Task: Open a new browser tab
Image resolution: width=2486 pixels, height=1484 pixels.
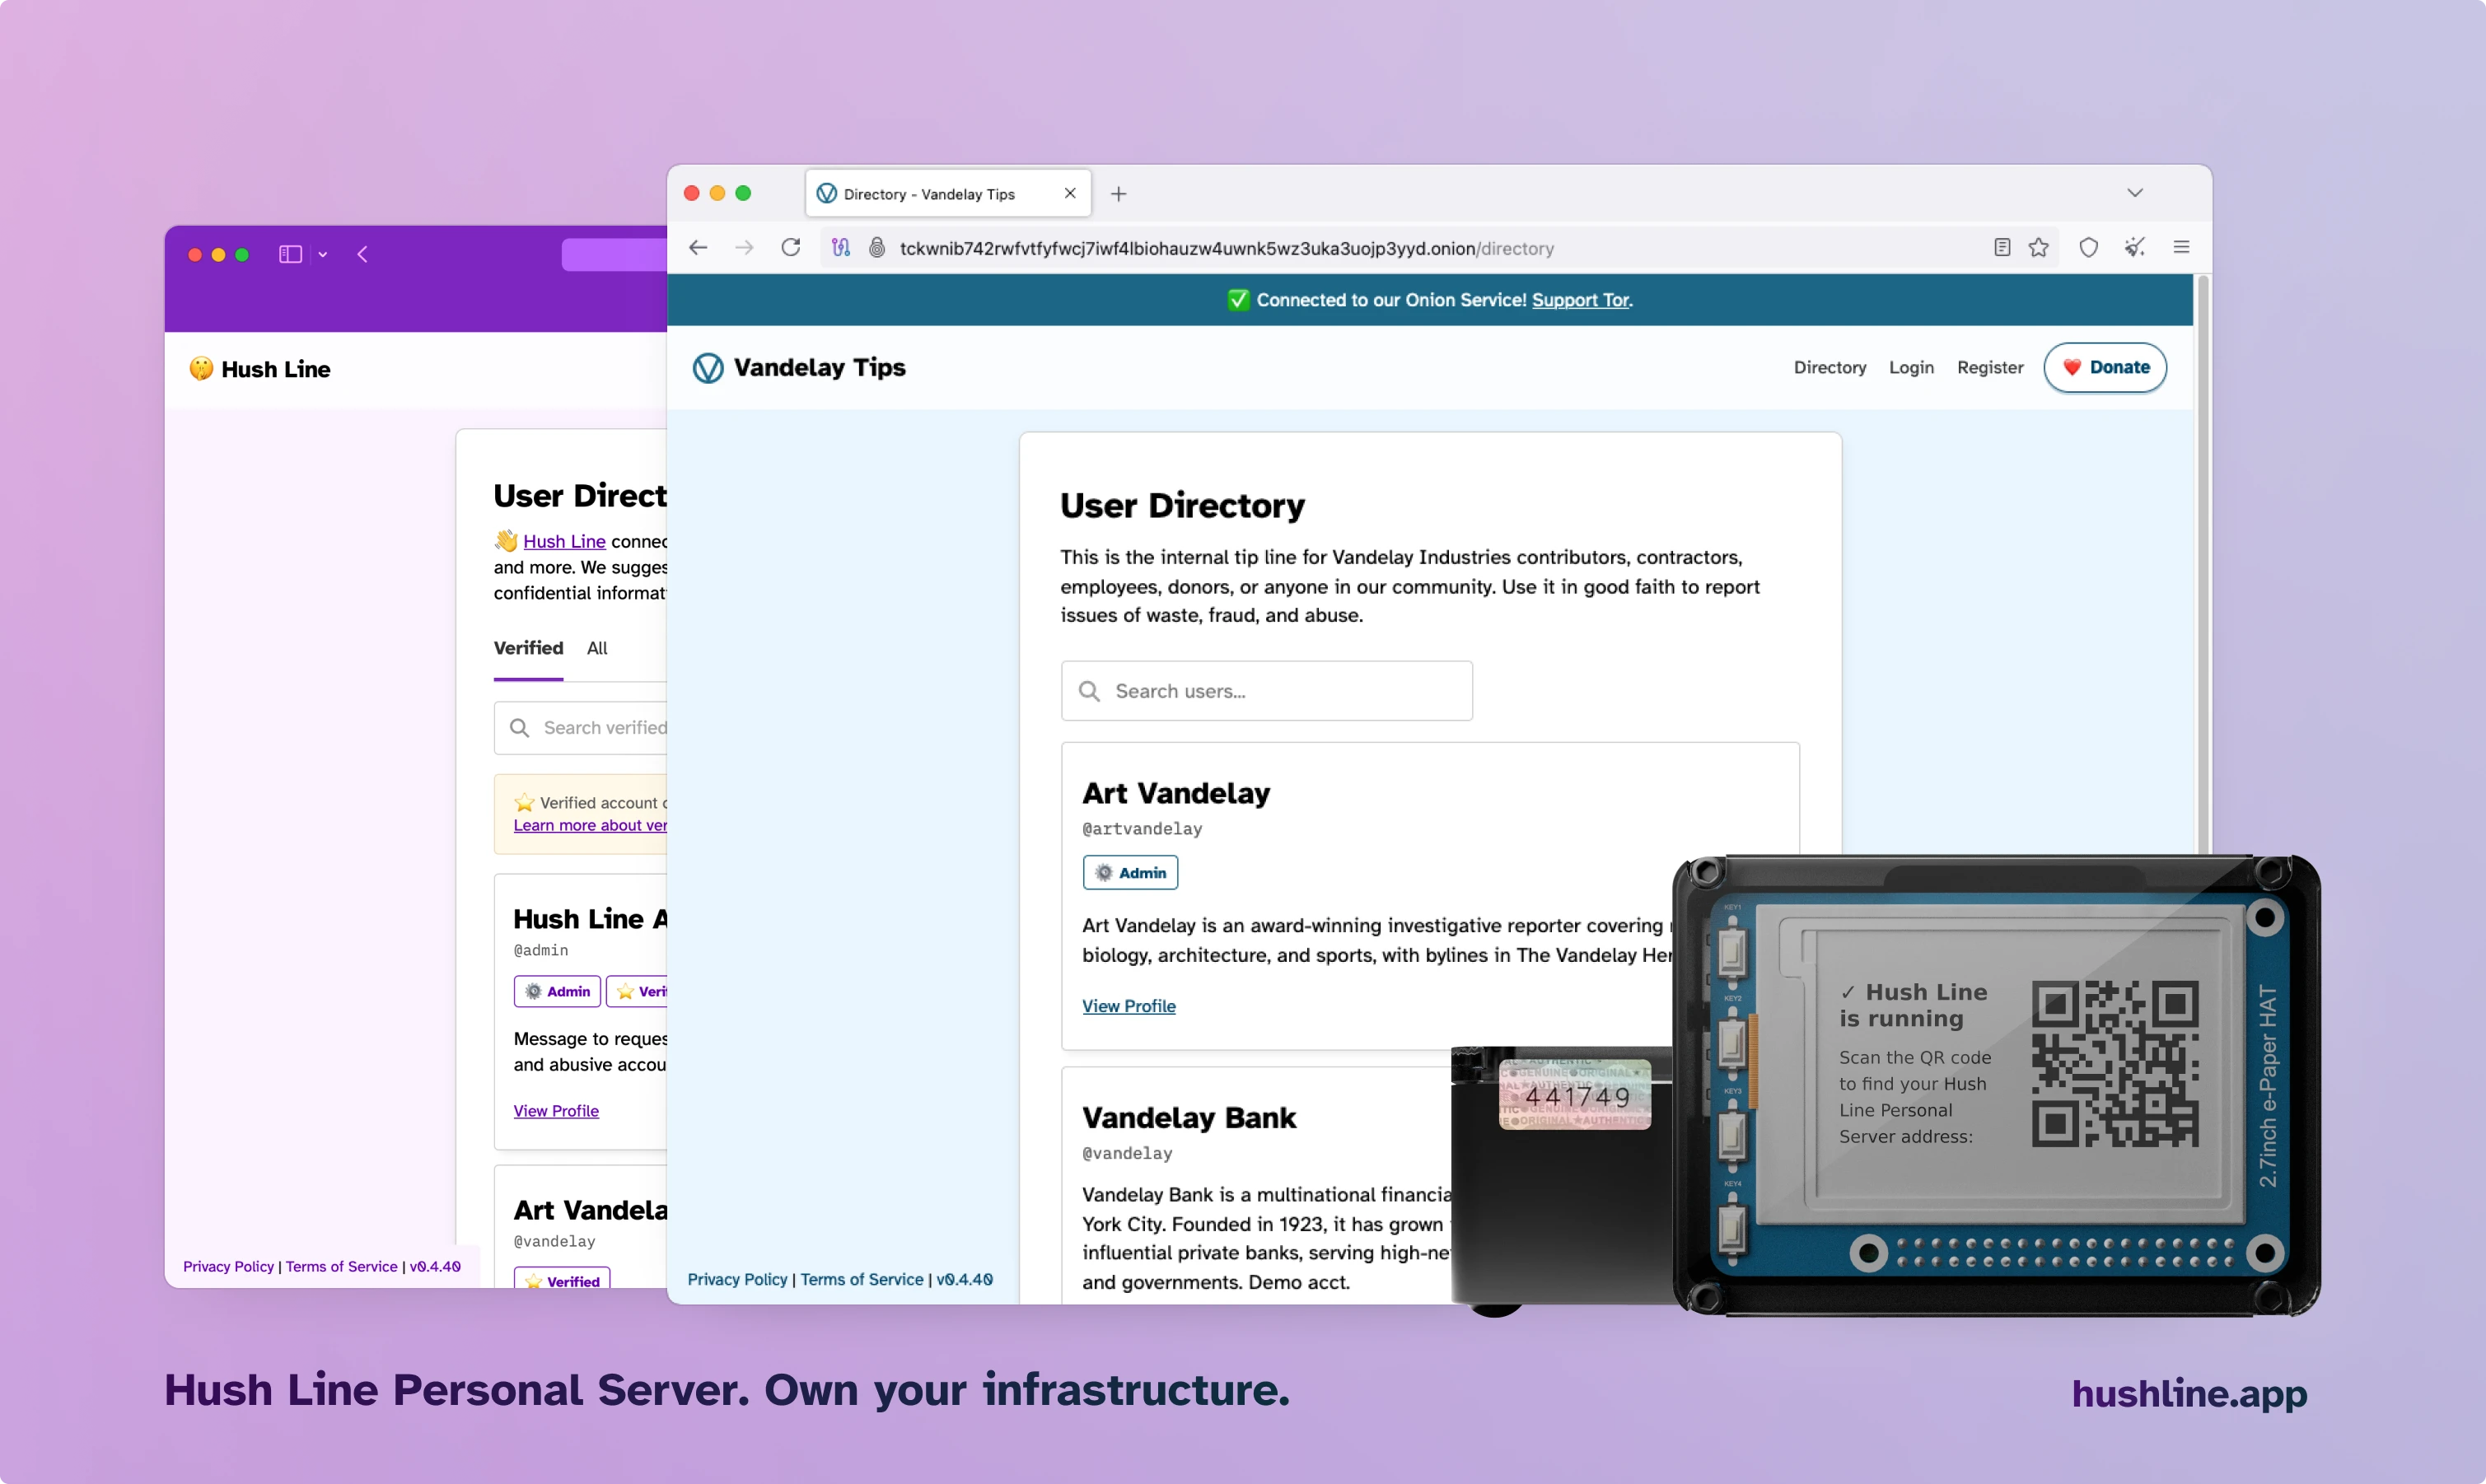Action: coord(1118,194)
